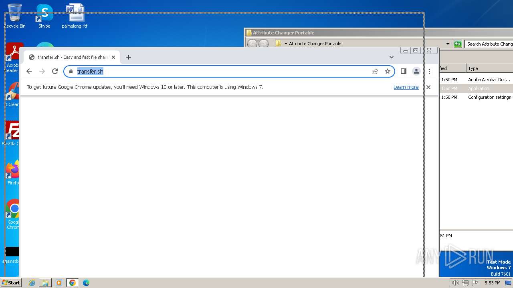
Task: Open Firefox desktop shortcut
Action: (x=12, y=173)
